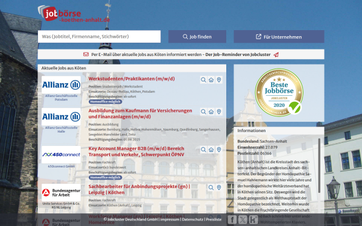362x226 pixels.
Task: Click the Job finden button
Action: pos(197,37)
